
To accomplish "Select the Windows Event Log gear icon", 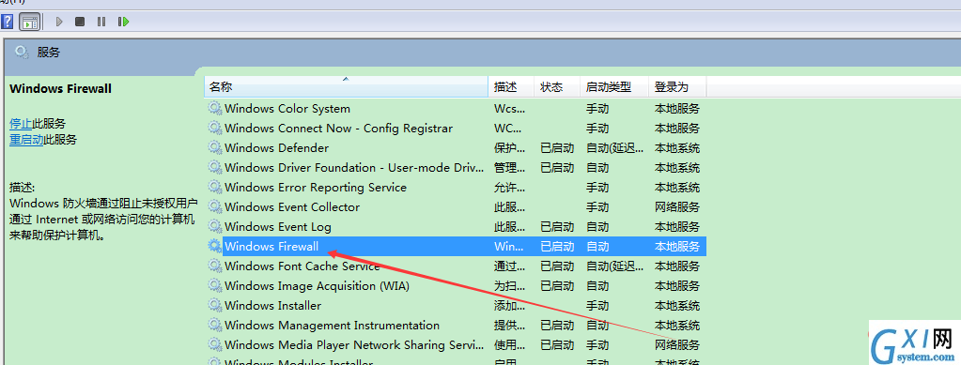I will pyautogui.click(x=214, y=226).
